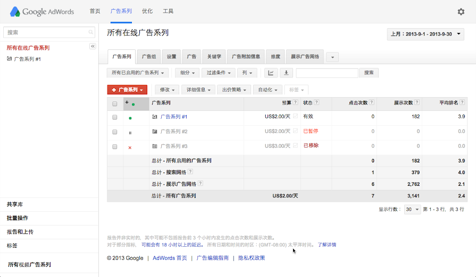Toggle the chart graph icon button
This screenshot has height=277, width=476.
click(x=271, y=73)
